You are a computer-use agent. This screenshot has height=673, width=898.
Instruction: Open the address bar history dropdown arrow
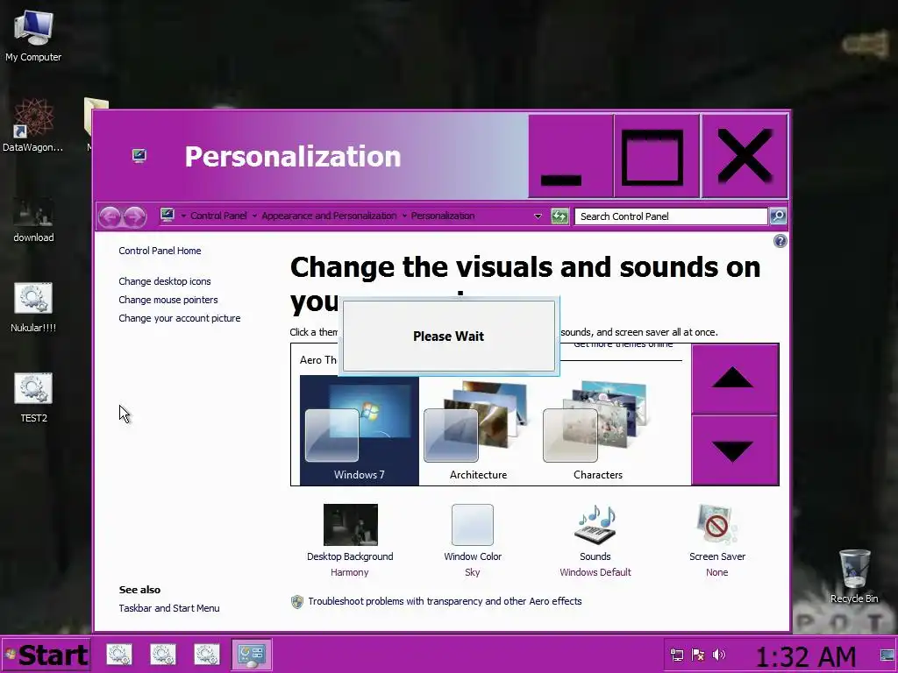pos(538,216)
